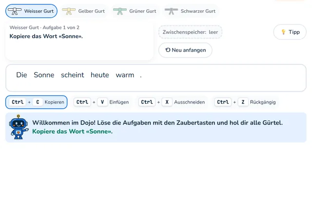
Task: Click the Zwischenspeicher clipboard display
Action: tap(190, 32)
